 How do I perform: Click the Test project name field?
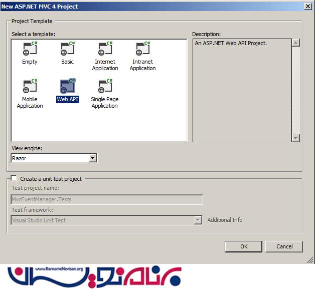(x=107, y=199)
